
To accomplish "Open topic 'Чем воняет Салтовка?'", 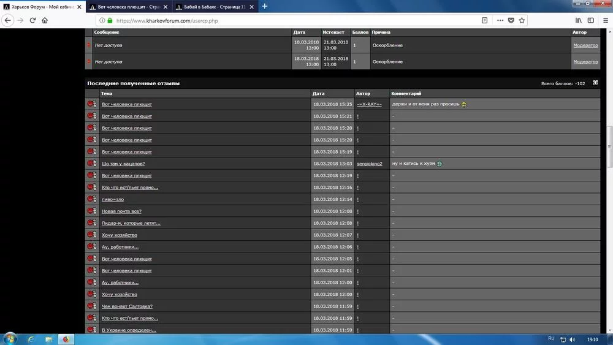I will [x=127, y=306].
